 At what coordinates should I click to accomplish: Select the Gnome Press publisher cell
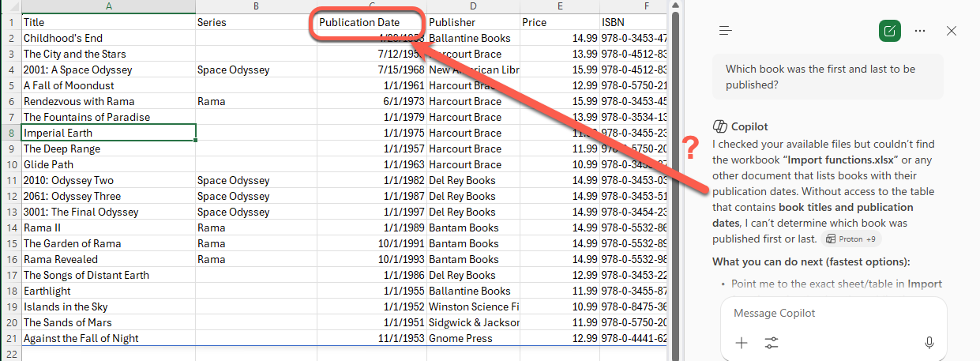pyautogui.click(x=472, y=338)
